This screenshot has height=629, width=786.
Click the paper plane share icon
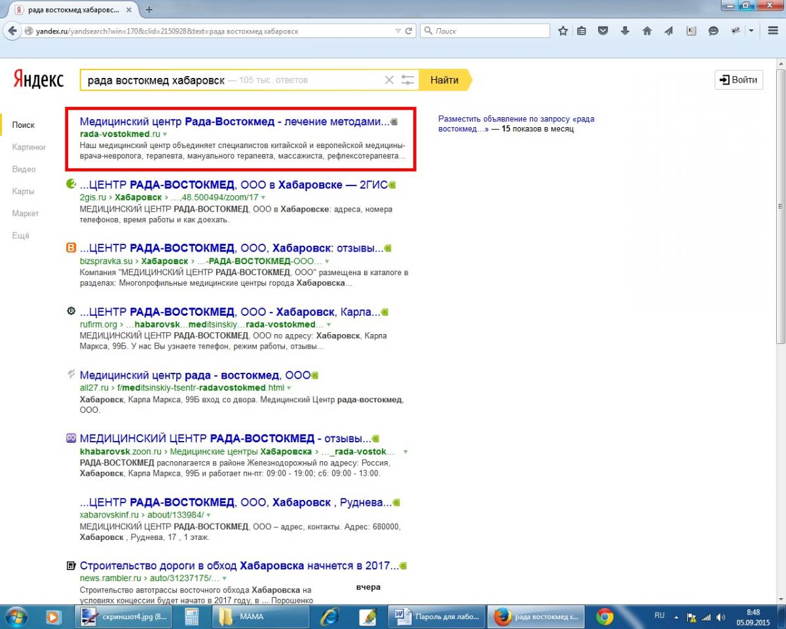(669, 31)
